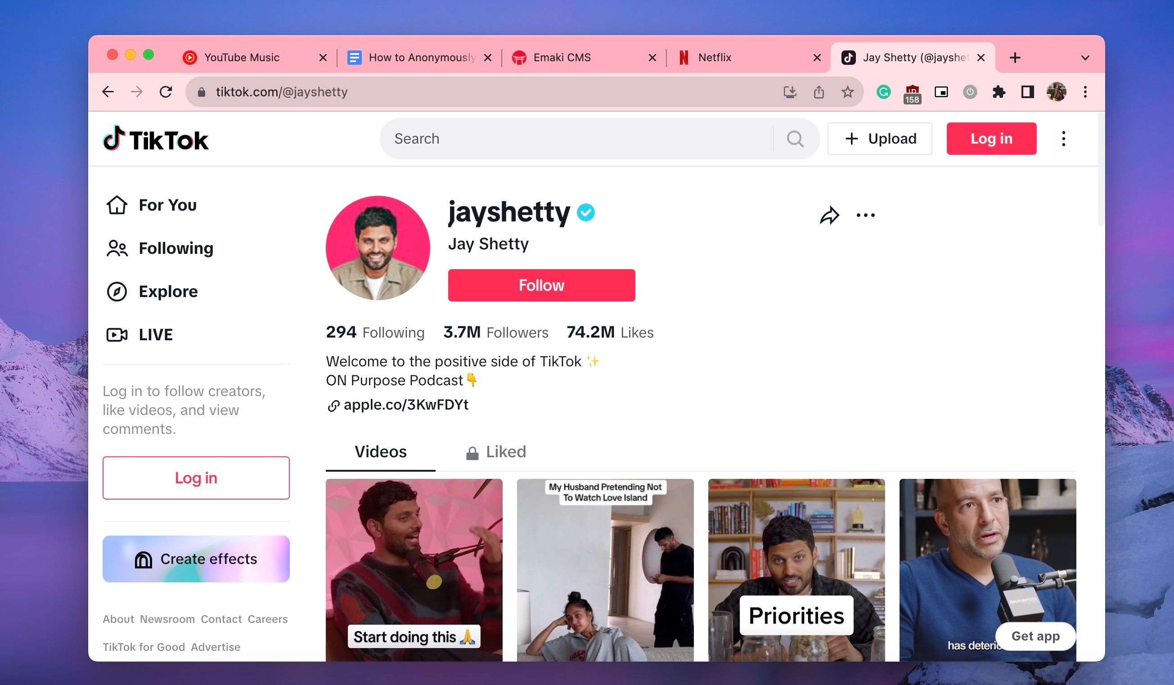
Task: Open the Chrome three-dot menu
Action: tap(1085, 92)
